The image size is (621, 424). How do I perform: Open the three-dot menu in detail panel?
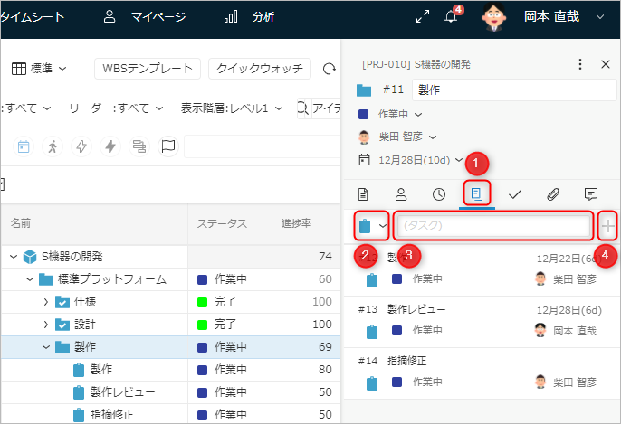click(x=580, y=64)
